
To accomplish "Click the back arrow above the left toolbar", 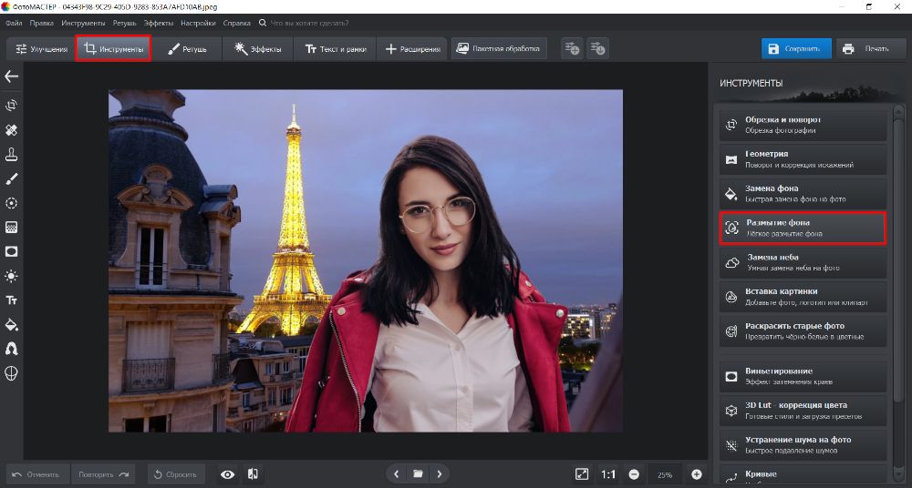I will [12, 76].
